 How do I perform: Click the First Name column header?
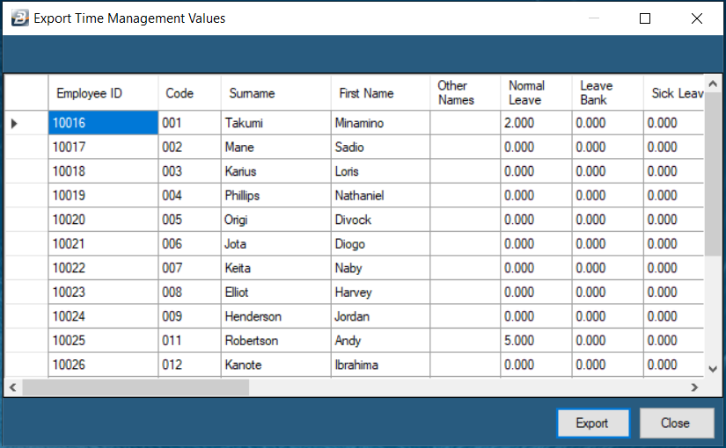tap(380, 93)
